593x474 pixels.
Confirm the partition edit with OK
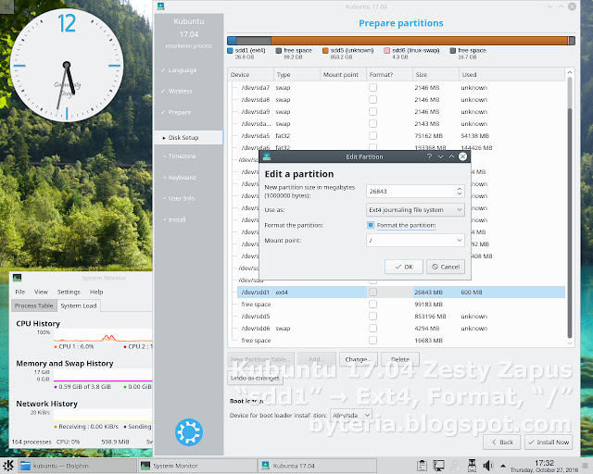[x=404, y=267]
